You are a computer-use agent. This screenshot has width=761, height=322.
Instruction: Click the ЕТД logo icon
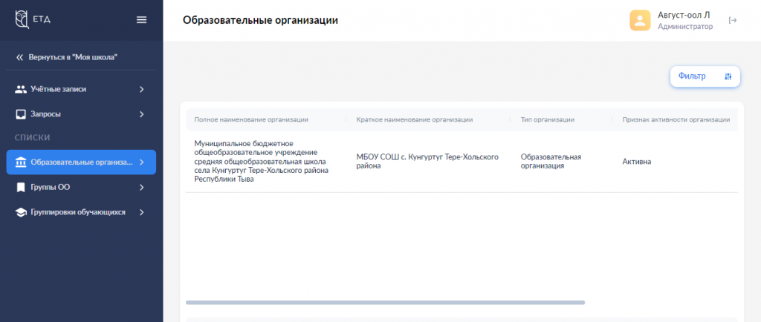click(x=22, y=19)
